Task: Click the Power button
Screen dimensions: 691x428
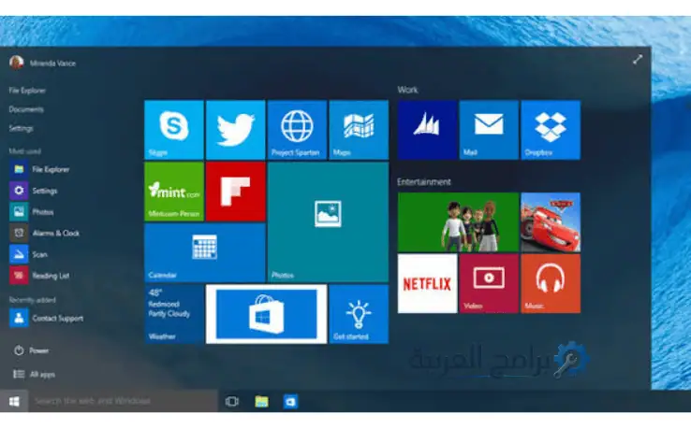Action: [x=31, y=350]
